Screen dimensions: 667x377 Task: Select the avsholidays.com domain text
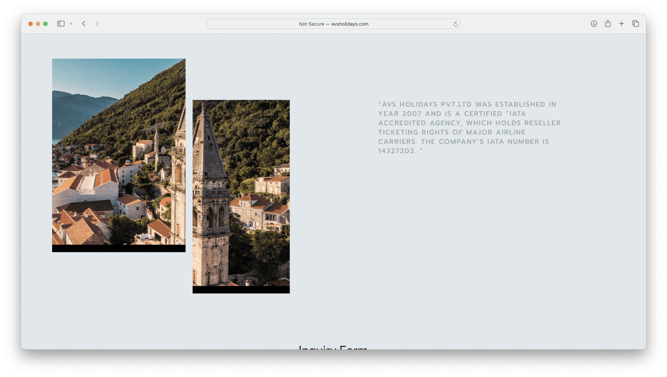pos(350,24)
